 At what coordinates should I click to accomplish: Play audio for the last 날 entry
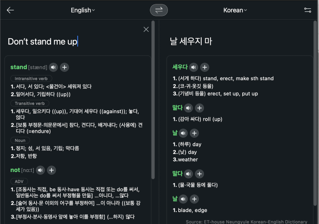click(183, 199)
